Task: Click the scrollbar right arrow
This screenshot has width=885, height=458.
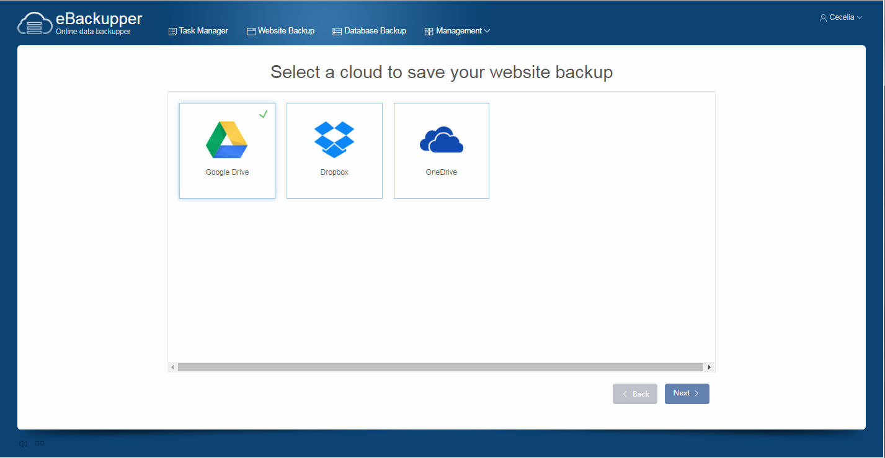Action: tap(709, 368)
